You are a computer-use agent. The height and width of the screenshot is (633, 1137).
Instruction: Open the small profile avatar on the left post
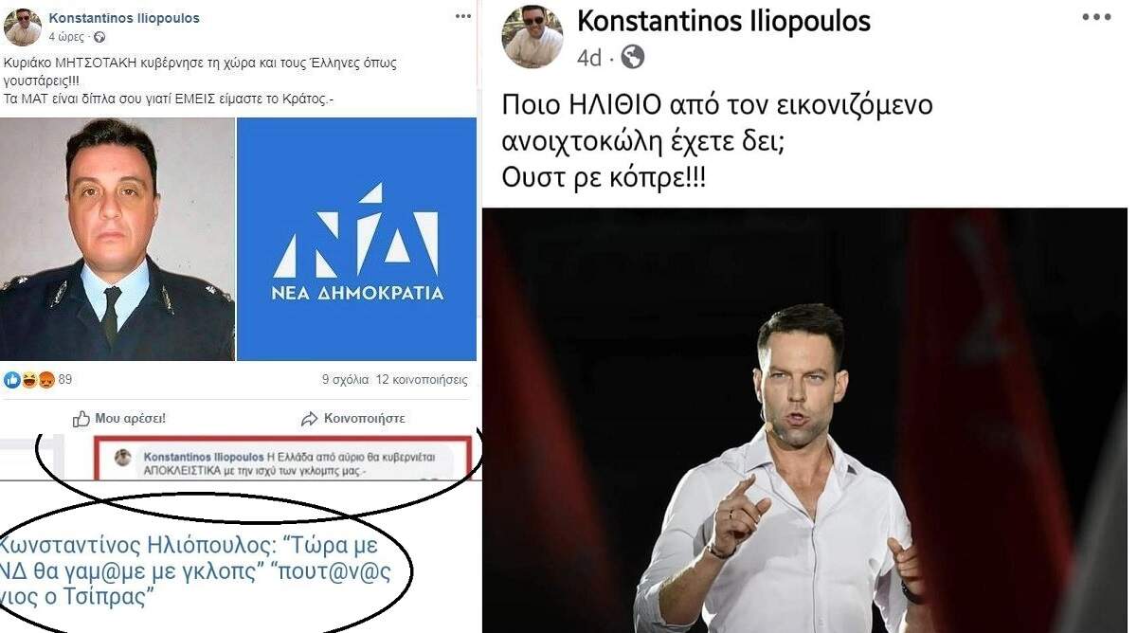point(22,27)
